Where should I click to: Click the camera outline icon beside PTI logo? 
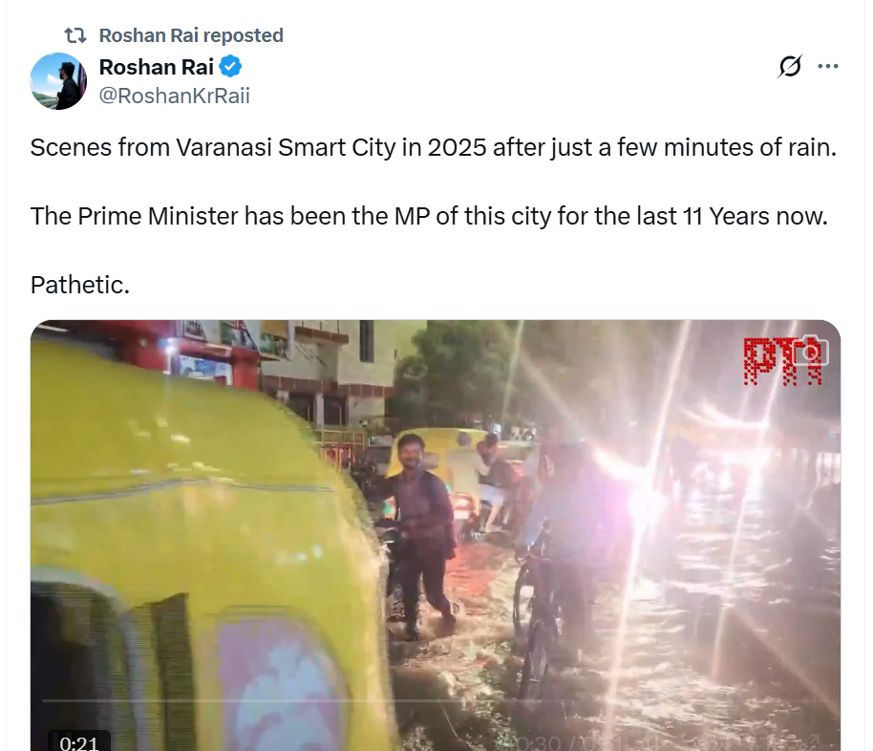[x=811, y=352]
